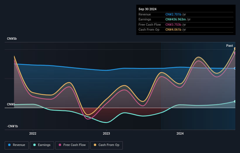Click the CN¥2.701b revenue value
The width and height of the screenshot is (240, 153).
[x=173, y=14]
